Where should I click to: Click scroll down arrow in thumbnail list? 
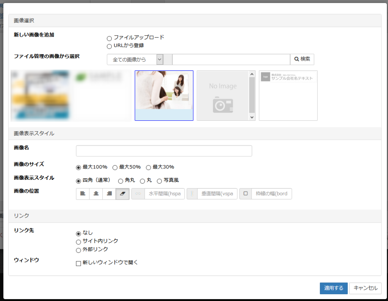pyautogui.click(x=252, y=117)
